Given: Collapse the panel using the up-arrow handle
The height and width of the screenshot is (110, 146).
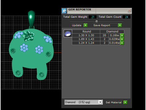Looking at the screenshot, I should point(97,21).
